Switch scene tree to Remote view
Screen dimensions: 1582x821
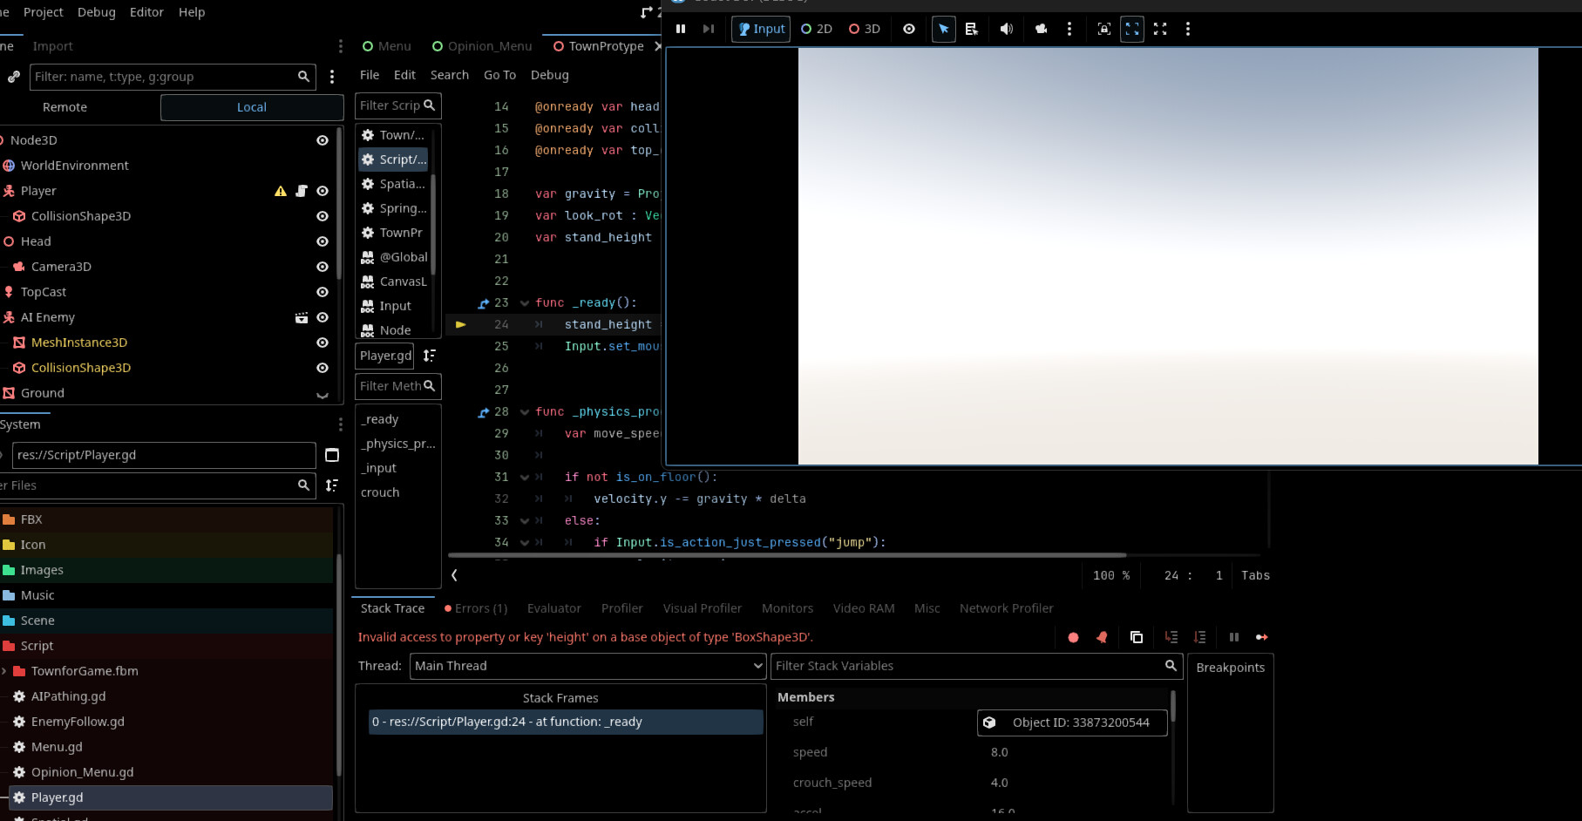[65, 107]
